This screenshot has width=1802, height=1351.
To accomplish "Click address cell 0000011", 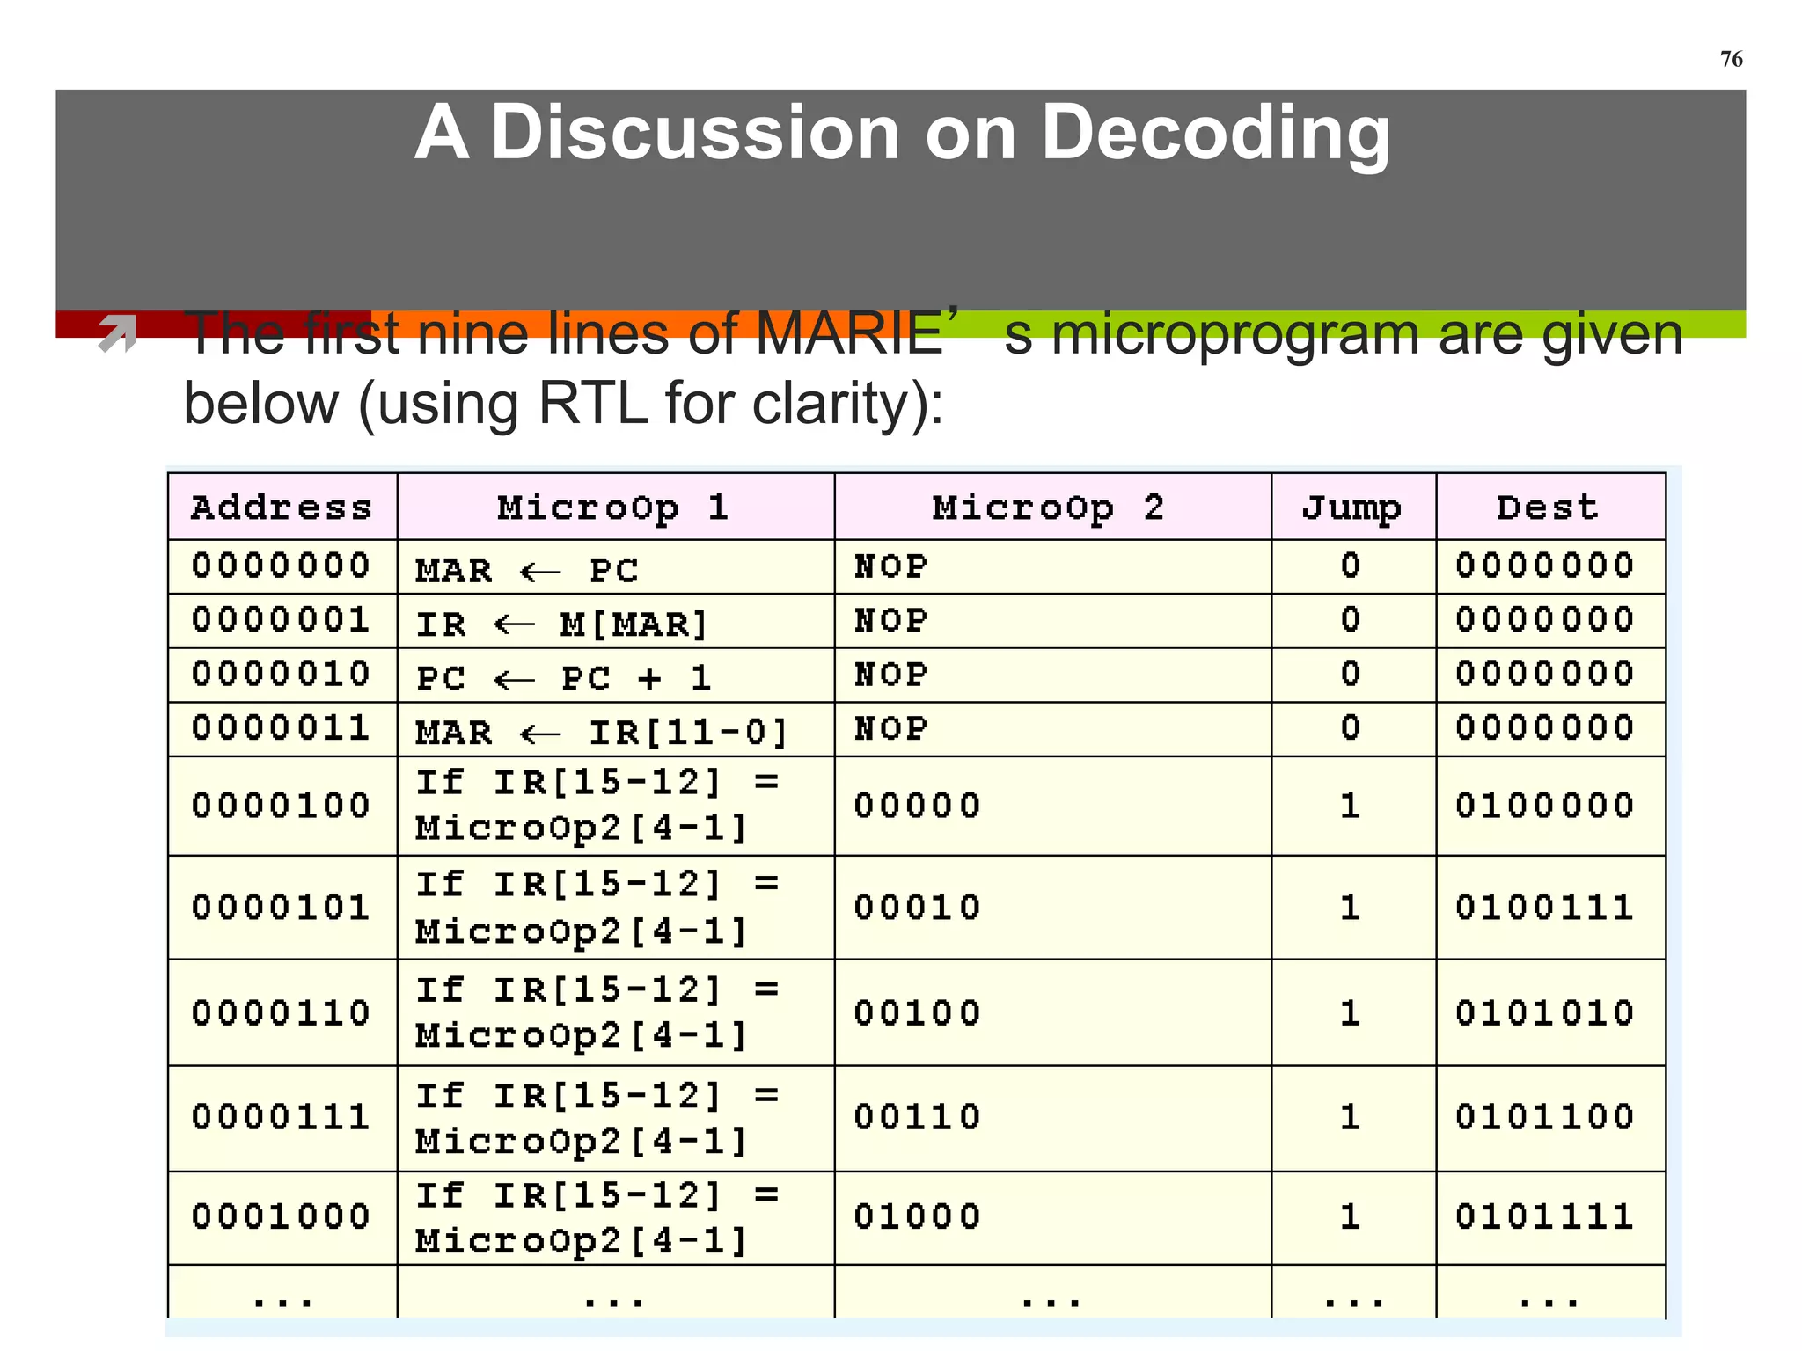I will [x=282, y=728].
